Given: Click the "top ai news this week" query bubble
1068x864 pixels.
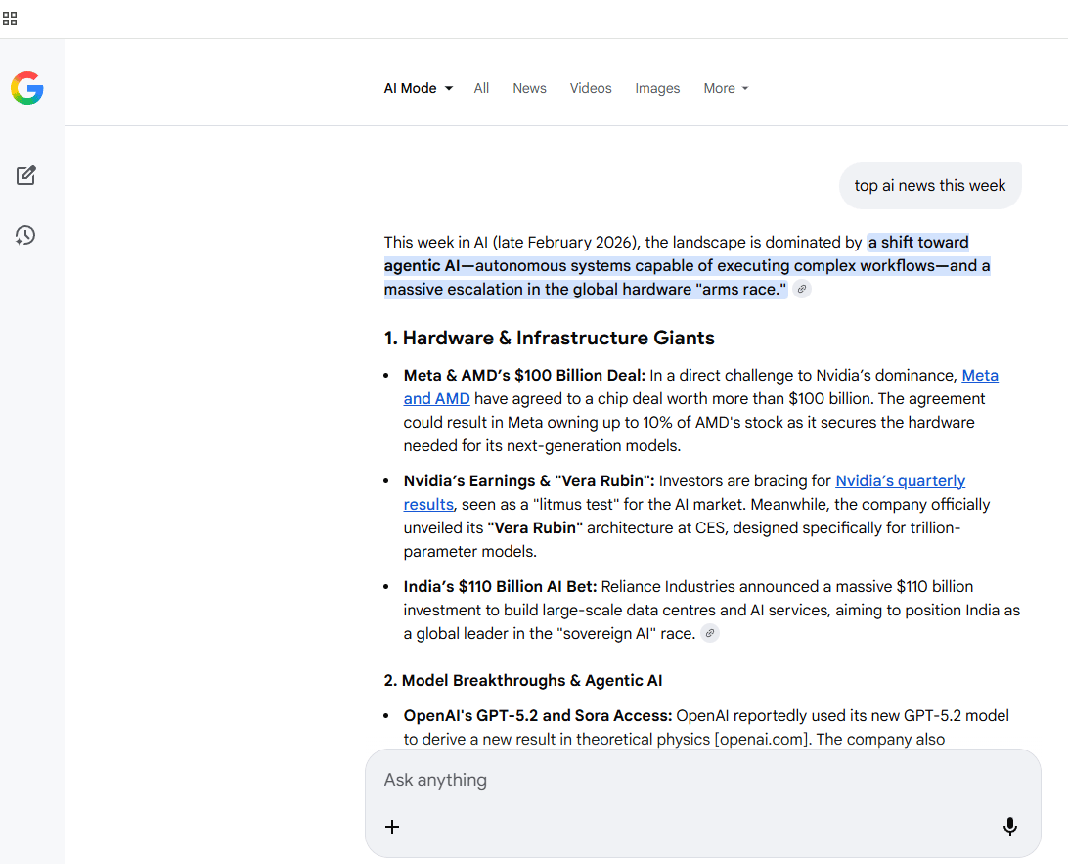Looking at the screenshot, I should point(929,186).
